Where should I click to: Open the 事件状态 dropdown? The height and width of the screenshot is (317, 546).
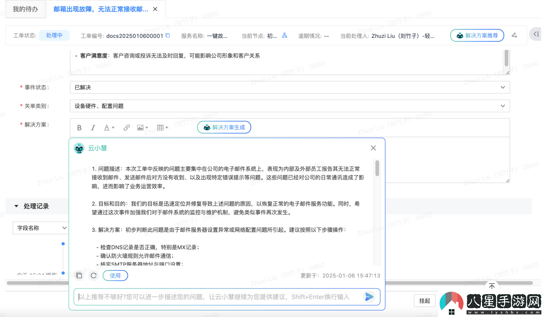point(290,87)
